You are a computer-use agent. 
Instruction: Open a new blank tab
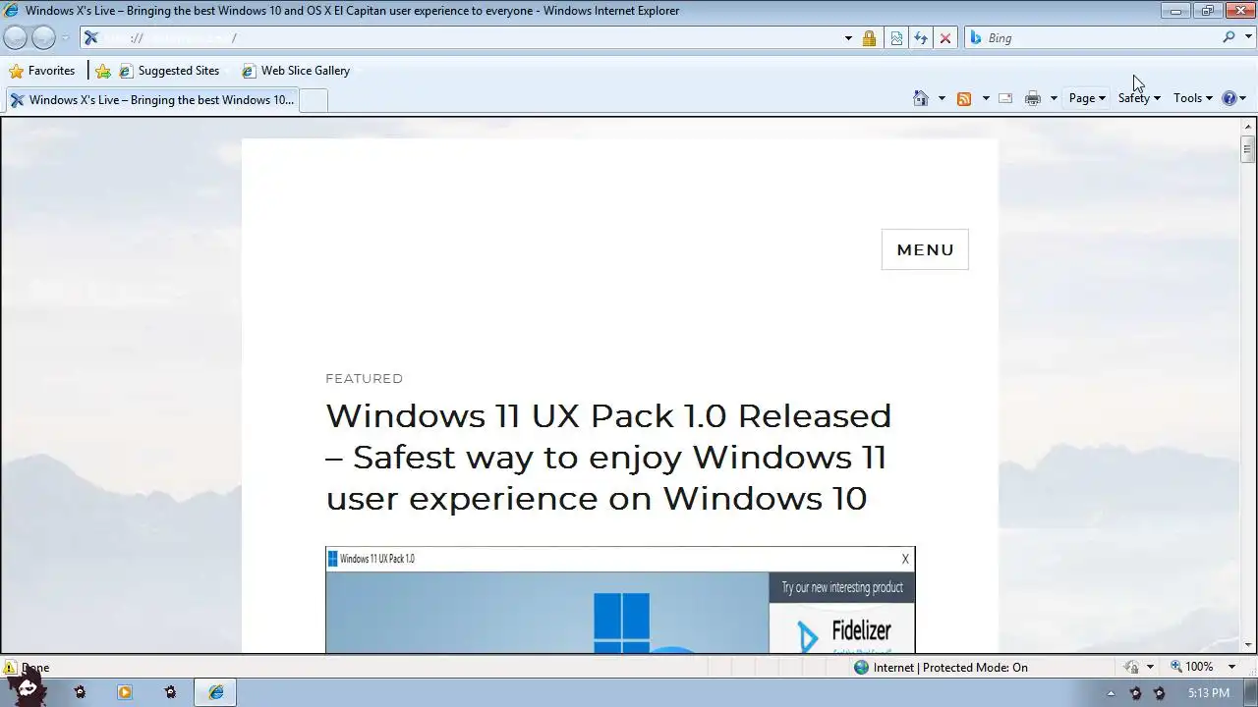pos(313,100)
